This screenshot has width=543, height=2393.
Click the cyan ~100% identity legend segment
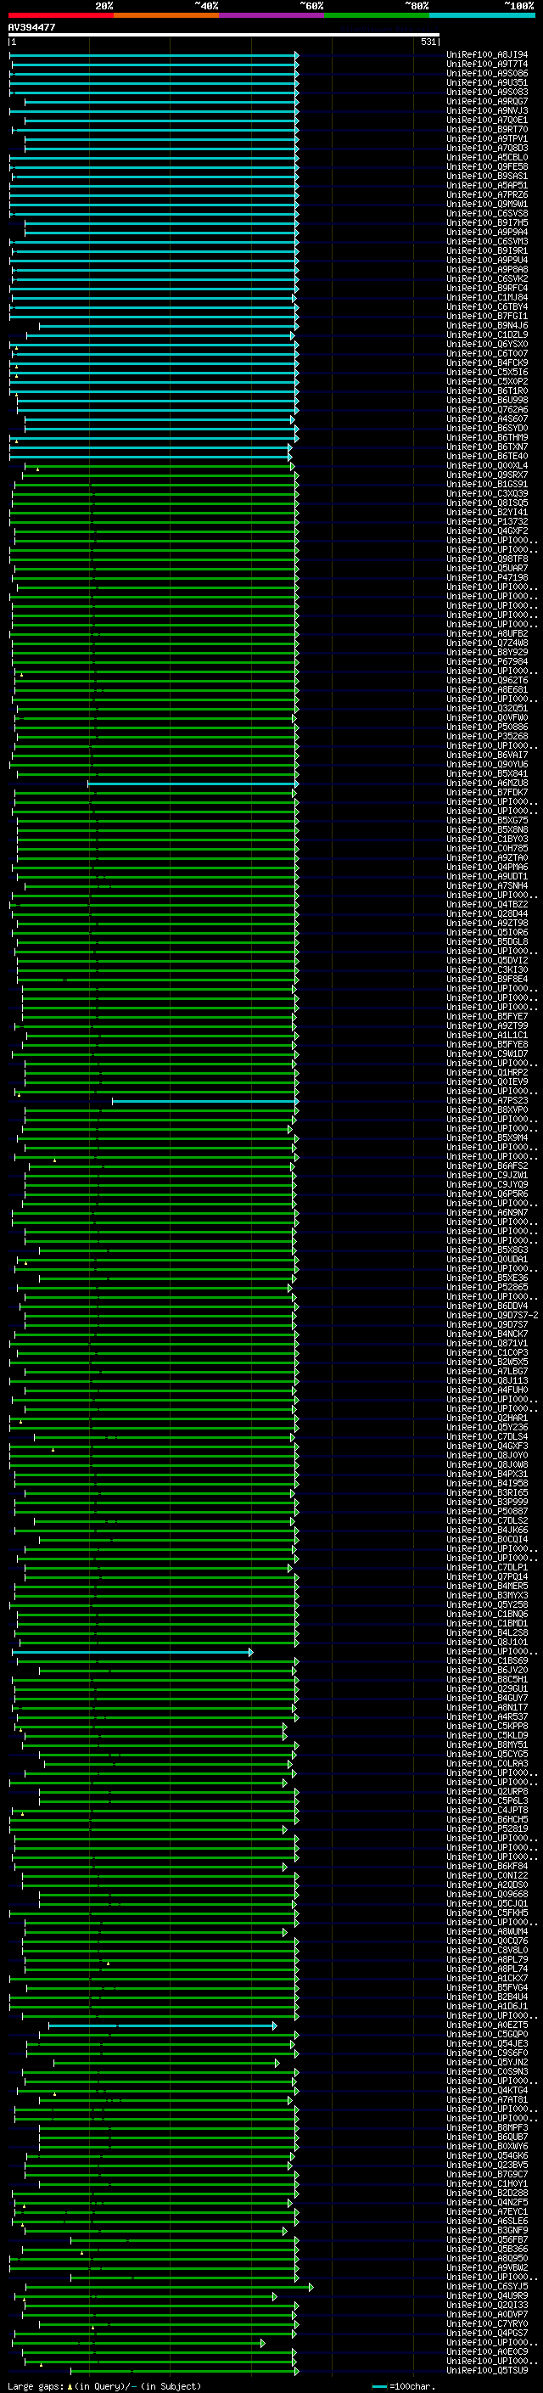click(x=482, y=15)
